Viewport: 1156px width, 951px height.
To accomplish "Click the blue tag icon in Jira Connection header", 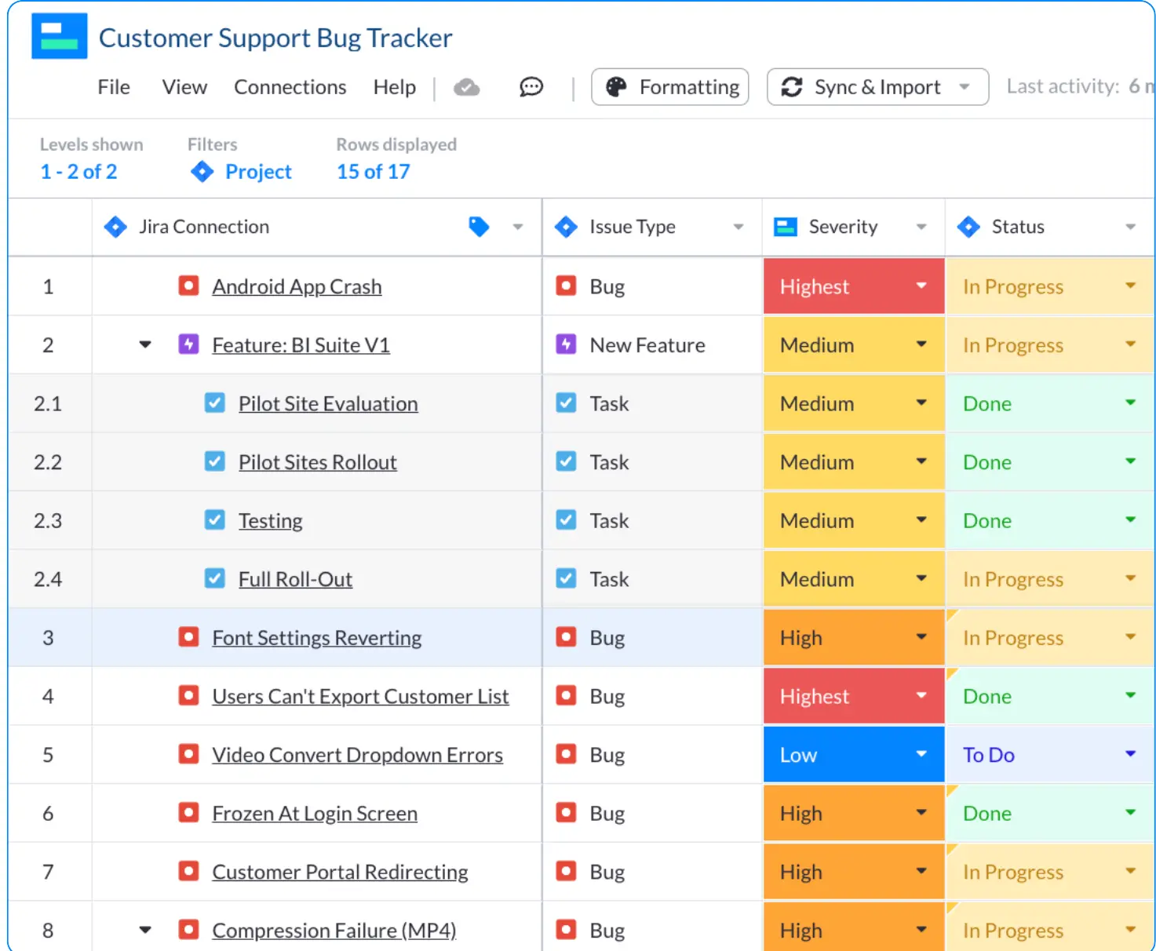I will (479, 227).
